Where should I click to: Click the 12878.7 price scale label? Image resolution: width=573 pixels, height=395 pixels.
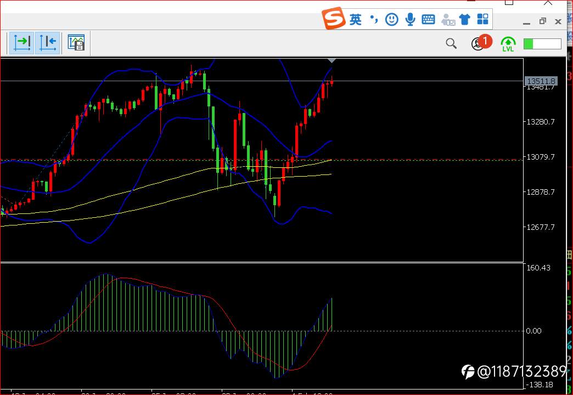point(541,192)
